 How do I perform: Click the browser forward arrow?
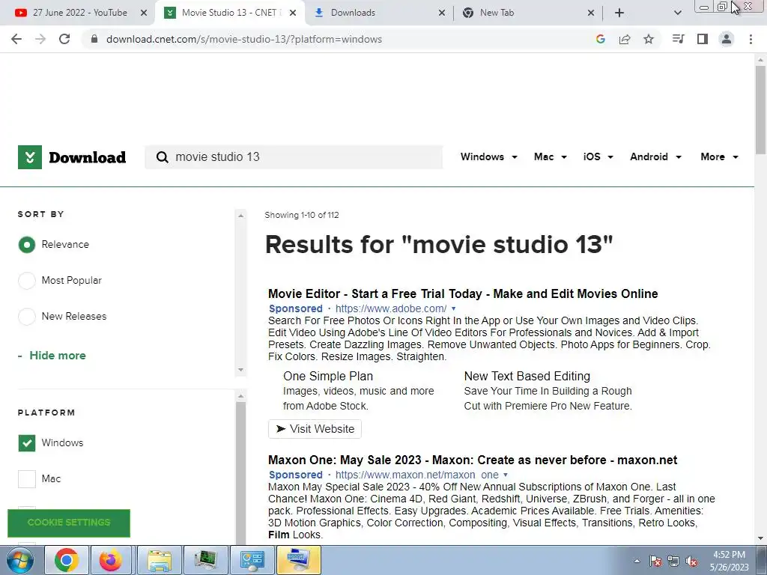coord(40,39)
